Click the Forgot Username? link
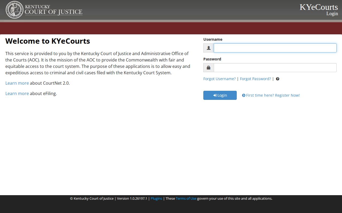342x213 pixels. (219, 79)
